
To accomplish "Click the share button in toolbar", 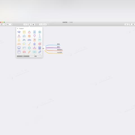I will tap(126, 24).
